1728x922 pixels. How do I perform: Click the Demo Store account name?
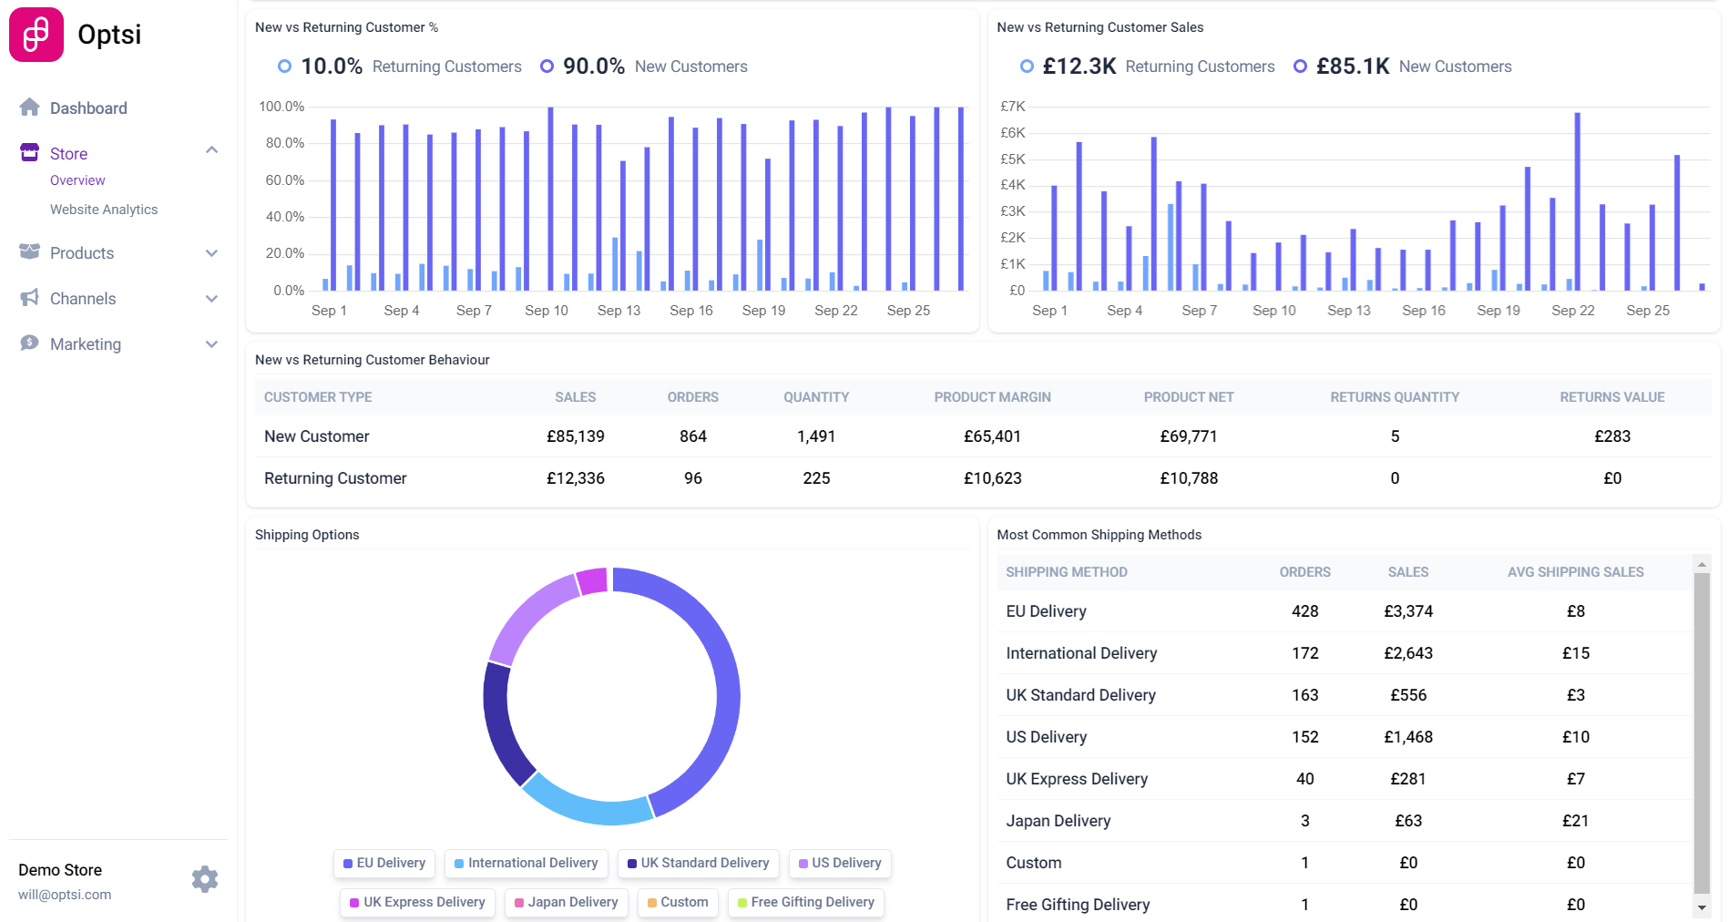tap(60, 870)
